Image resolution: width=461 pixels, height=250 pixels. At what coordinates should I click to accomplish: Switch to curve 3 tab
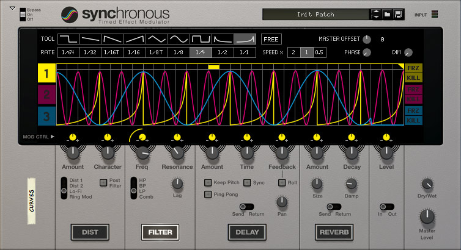click(x=46, y=115)
